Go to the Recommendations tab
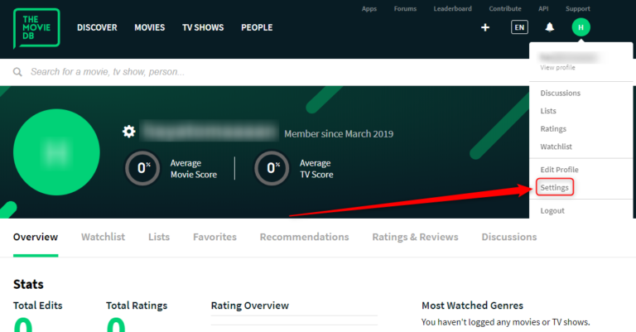 click(x=304, y=237)
